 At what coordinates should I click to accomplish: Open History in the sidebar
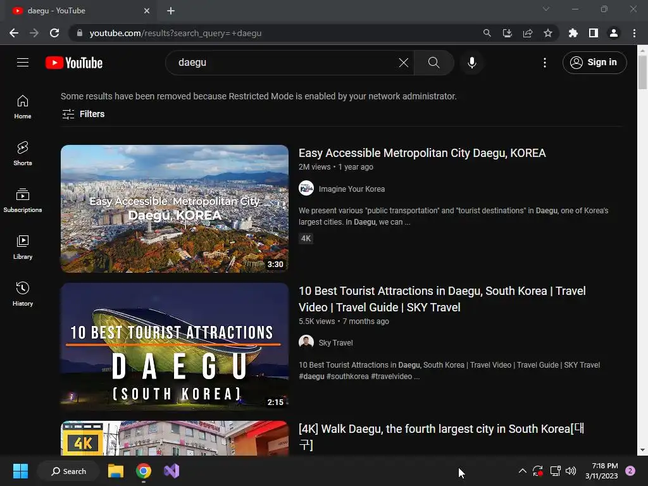pos(23,294)
